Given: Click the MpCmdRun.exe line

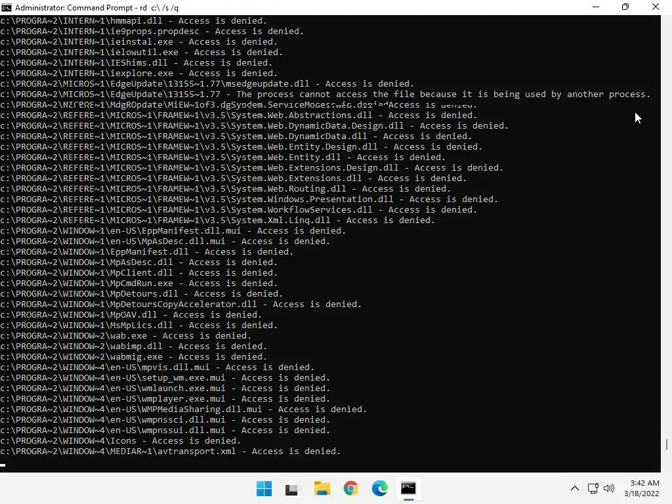Looking at the screenshot, I should coord(139,283).
